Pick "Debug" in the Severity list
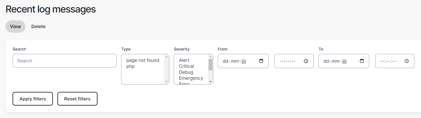 (x=186, y=72)
